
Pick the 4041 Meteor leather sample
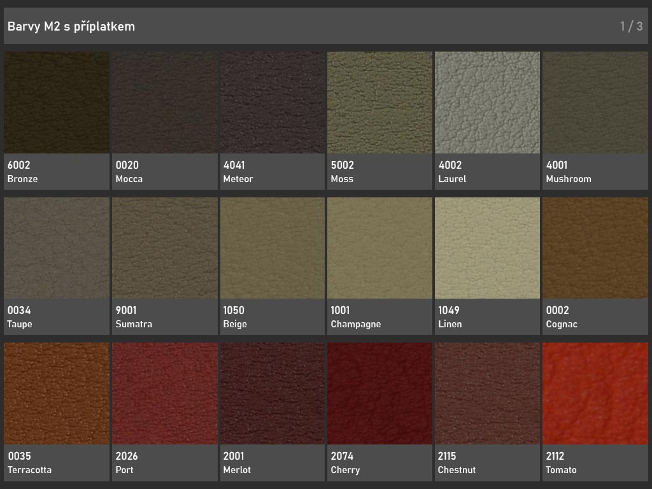click(272, 103)
